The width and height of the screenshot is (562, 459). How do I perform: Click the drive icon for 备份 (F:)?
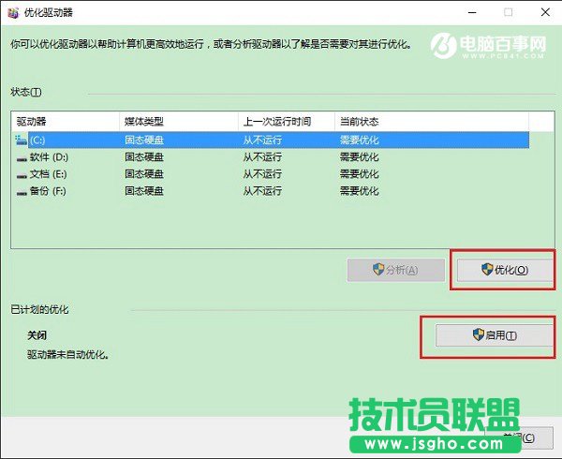tap(22, 193)
